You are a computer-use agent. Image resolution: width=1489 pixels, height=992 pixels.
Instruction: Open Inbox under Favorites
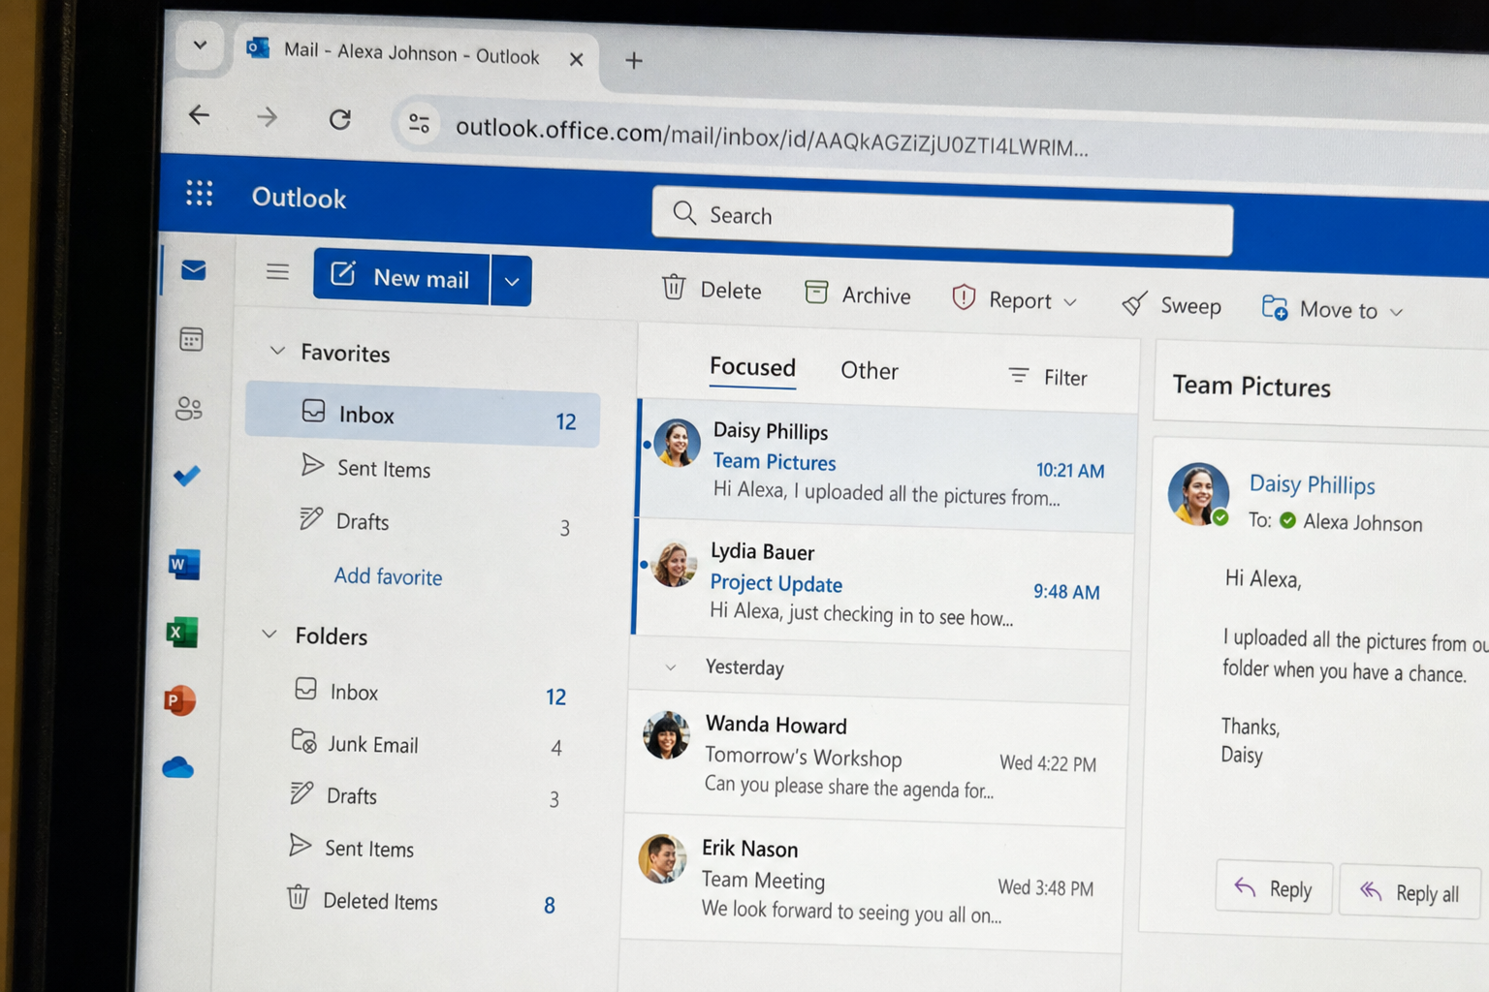(423, 417)
